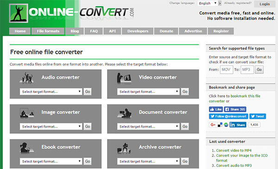Viewport: 278px width, 169px height.
Task: Open the Register tab
Action: click(x=221, y=31)
